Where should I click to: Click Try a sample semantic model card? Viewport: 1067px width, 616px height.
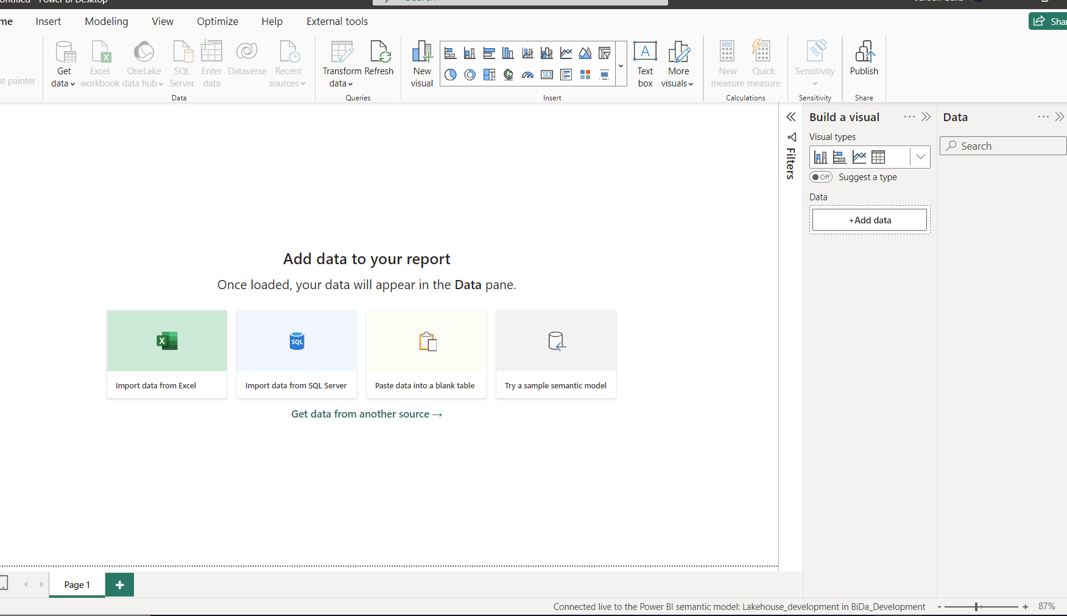pyautogui.click(x=556, y=354)
